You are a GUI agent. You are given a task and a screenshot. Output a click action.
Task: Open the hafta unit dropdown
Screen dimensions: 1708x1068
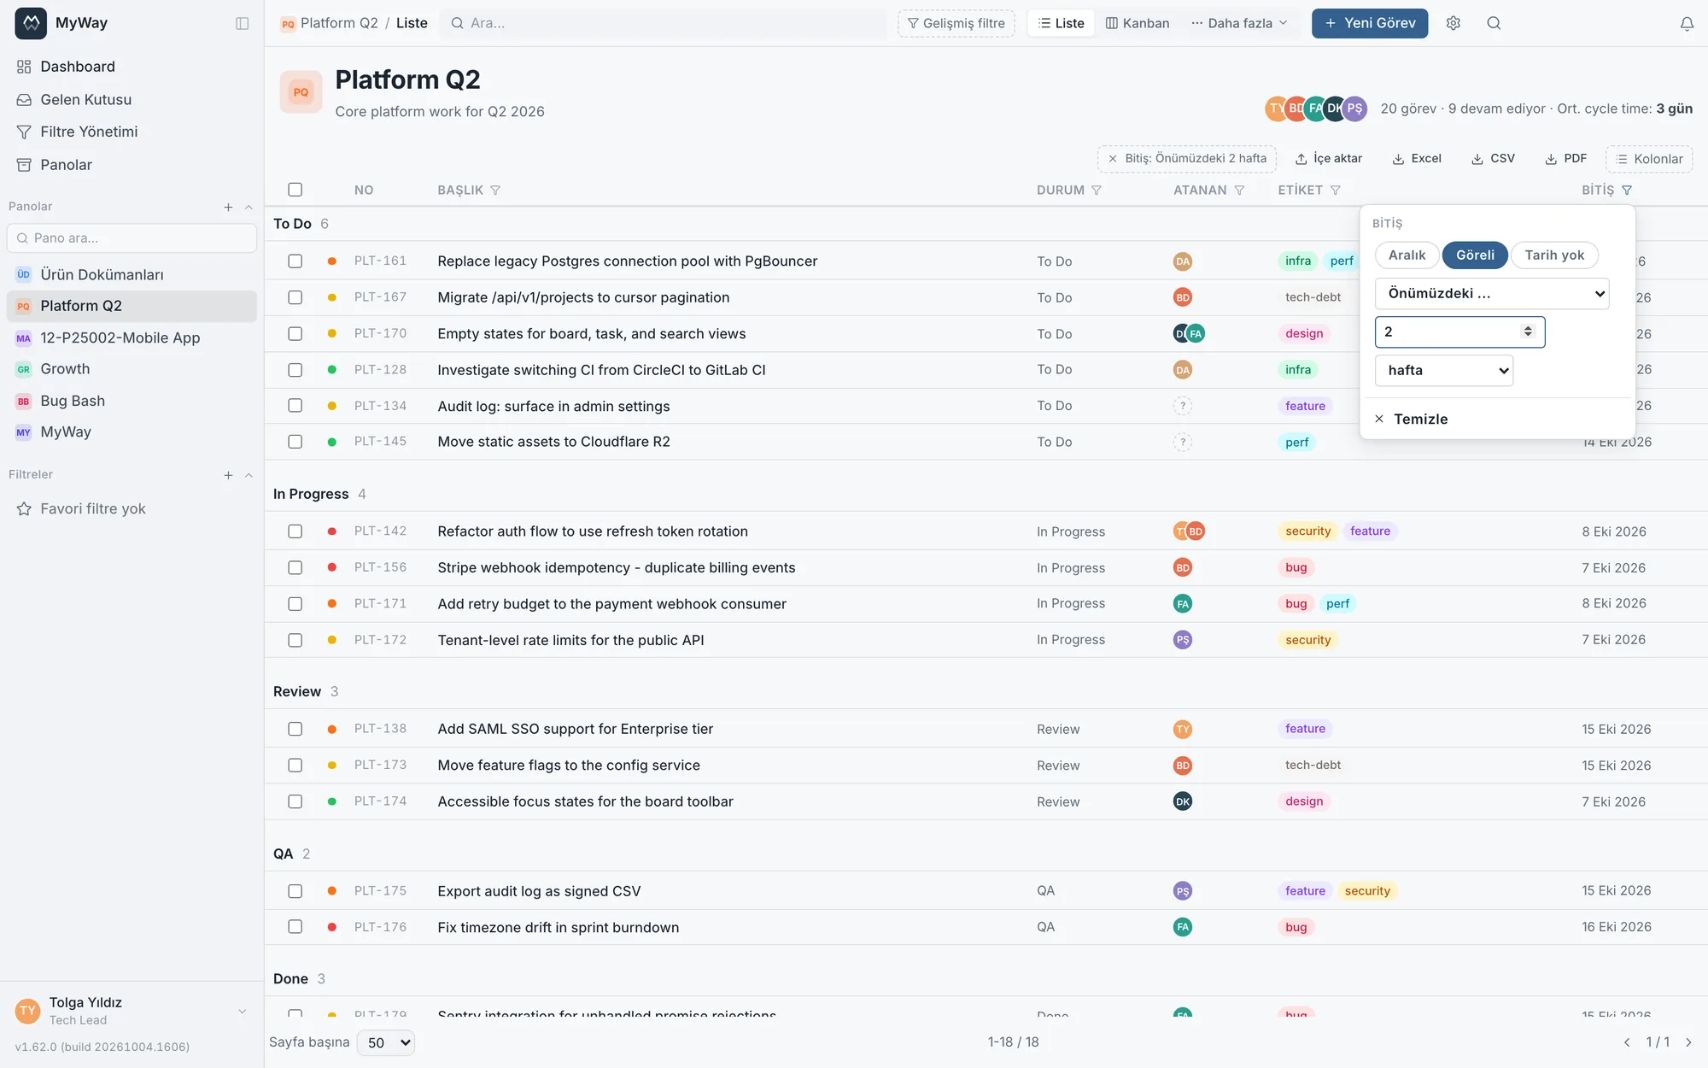[1444, 370]
